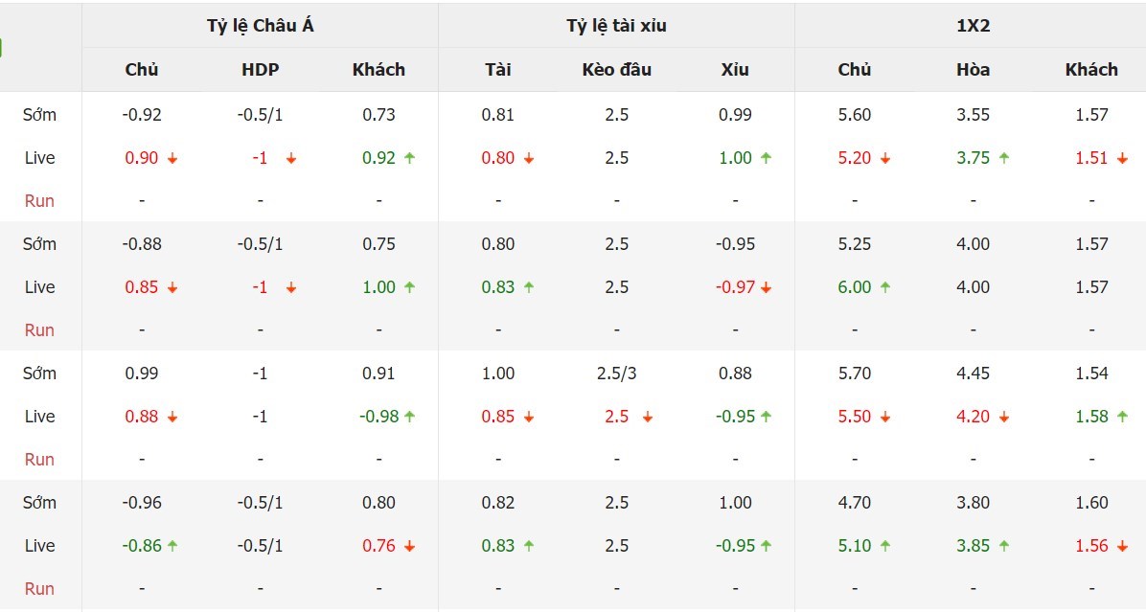Click the 2.5/3 Kèo đầu value
1146x612 pixels.
pyautogui.click(x=616, y=374)
